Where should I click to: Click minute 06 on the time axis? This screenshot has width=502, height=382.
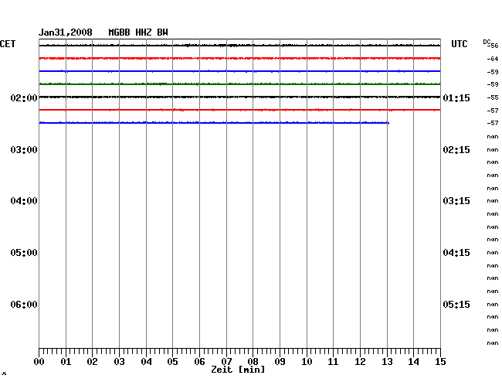click(x=199, y=362)
